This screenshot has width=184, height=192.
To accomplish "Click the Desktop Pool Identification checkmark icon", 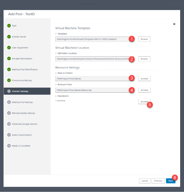I will [x=9, y=69].
